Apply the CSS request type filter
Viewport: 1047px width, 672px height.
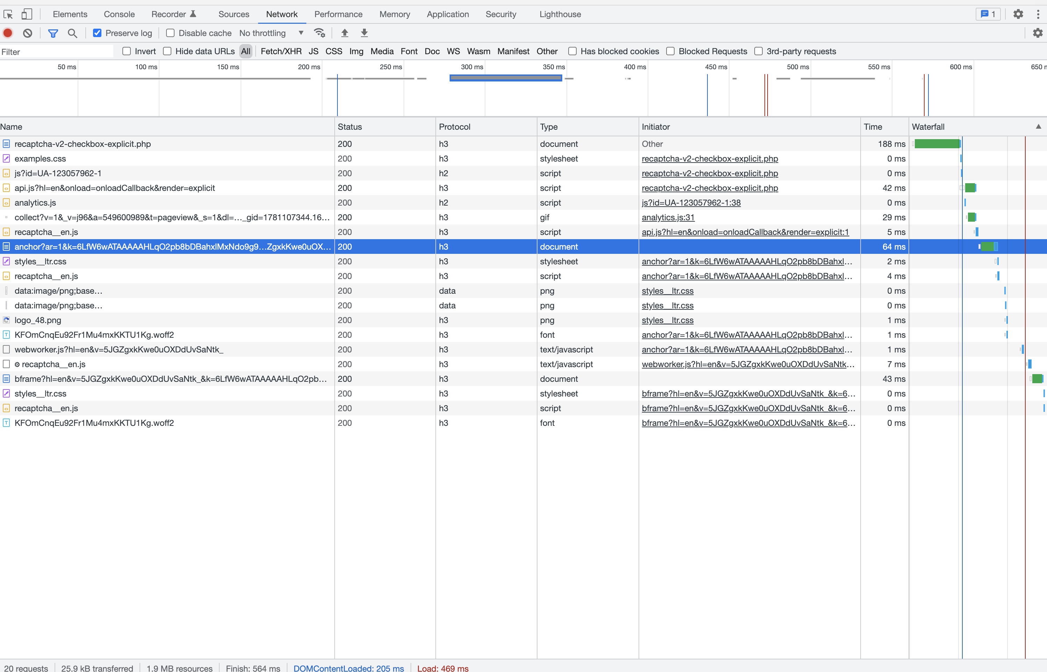coord(333,51)
